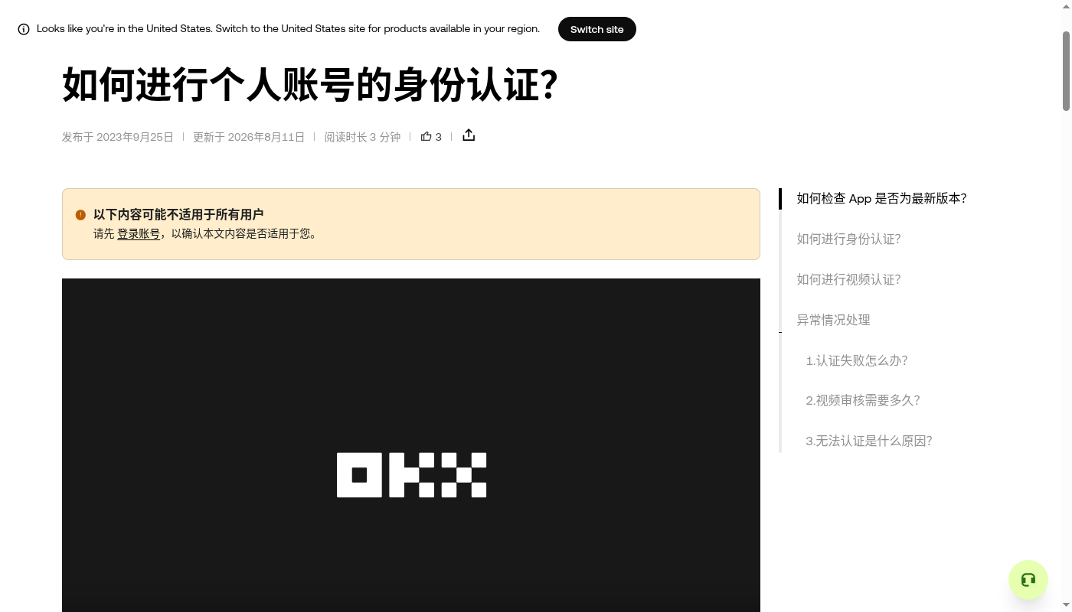1072x612 pixels.
Task: Click the Switch site button
Action: click(597, 29)
